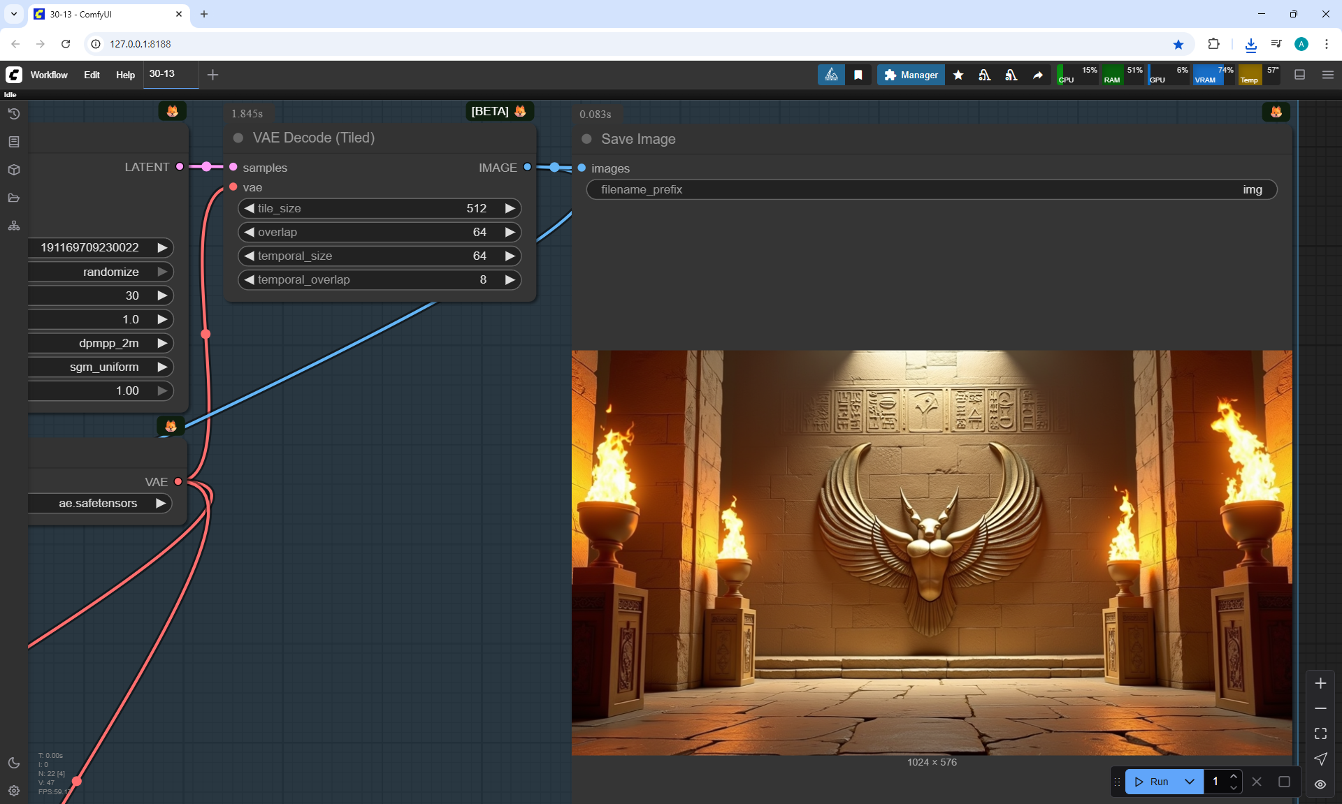This screenshot has width=1342, height=804.
Task: Expand the Run button dropdown arrow
Action: tap(1190, 782)
